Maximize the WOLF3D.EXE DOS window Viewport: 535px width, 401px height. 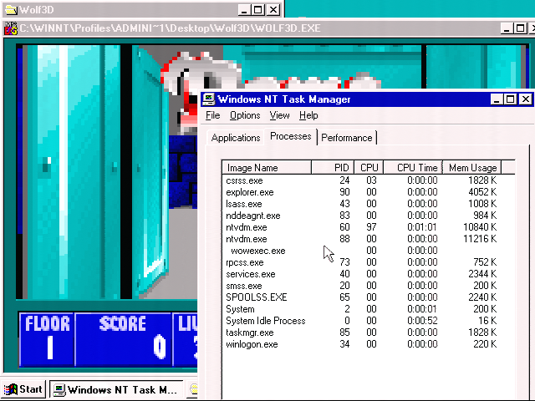[520, 28]
